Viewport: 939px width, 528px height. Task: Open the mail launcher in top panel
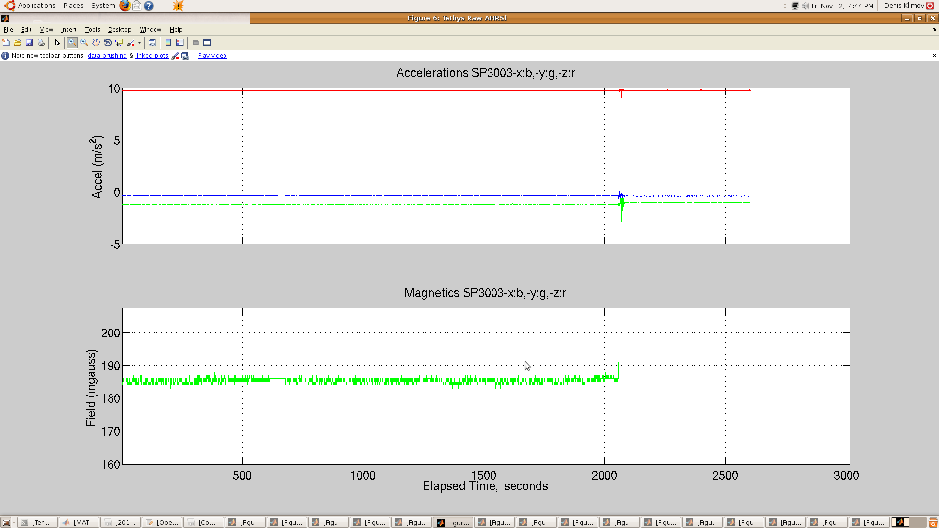137,6
